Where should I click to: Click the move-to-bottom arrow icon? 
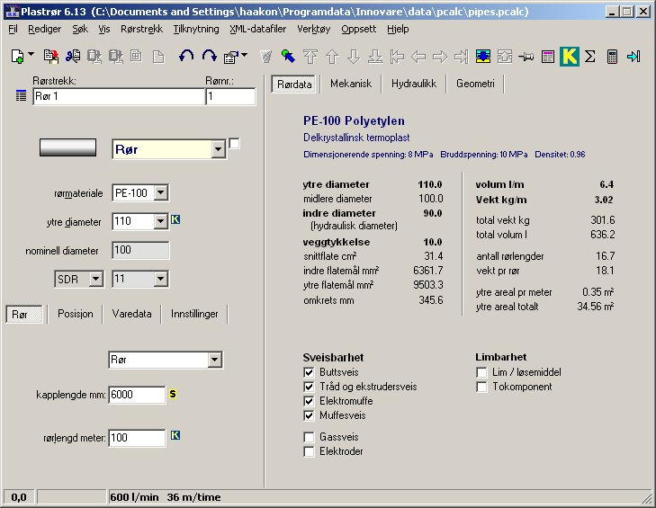(x=375, y=57)
